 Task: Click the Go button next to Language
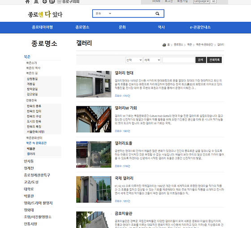pyautogui.click(x=213, y=1)
